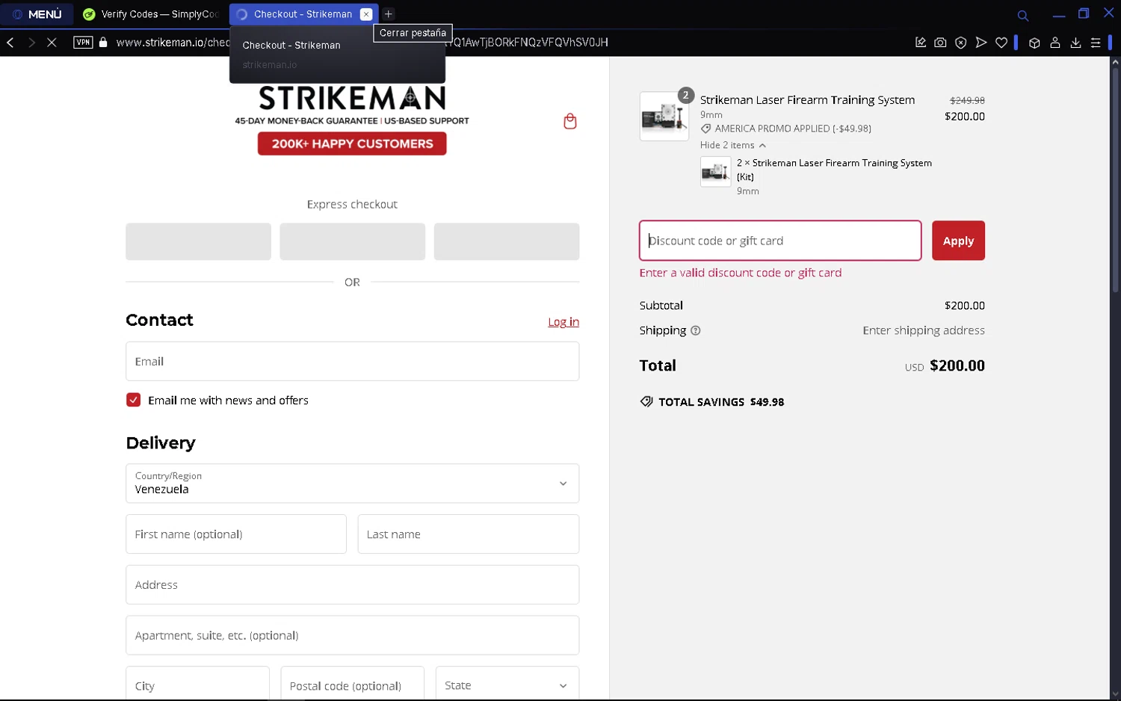Image resolution: width=1121 pixels, height=701 pixels.
Task: Click the Apply discount button
Action: (958, 241)
